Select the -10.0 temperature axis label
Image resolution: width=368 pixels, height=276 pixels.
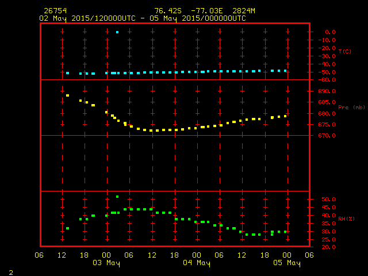pyautogui.click(x=327, y=40)
